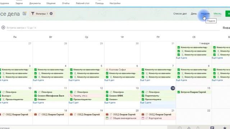230x129 pixels.
Task: Click the Фильтры: 1 chip
Action: coord(42,14)
